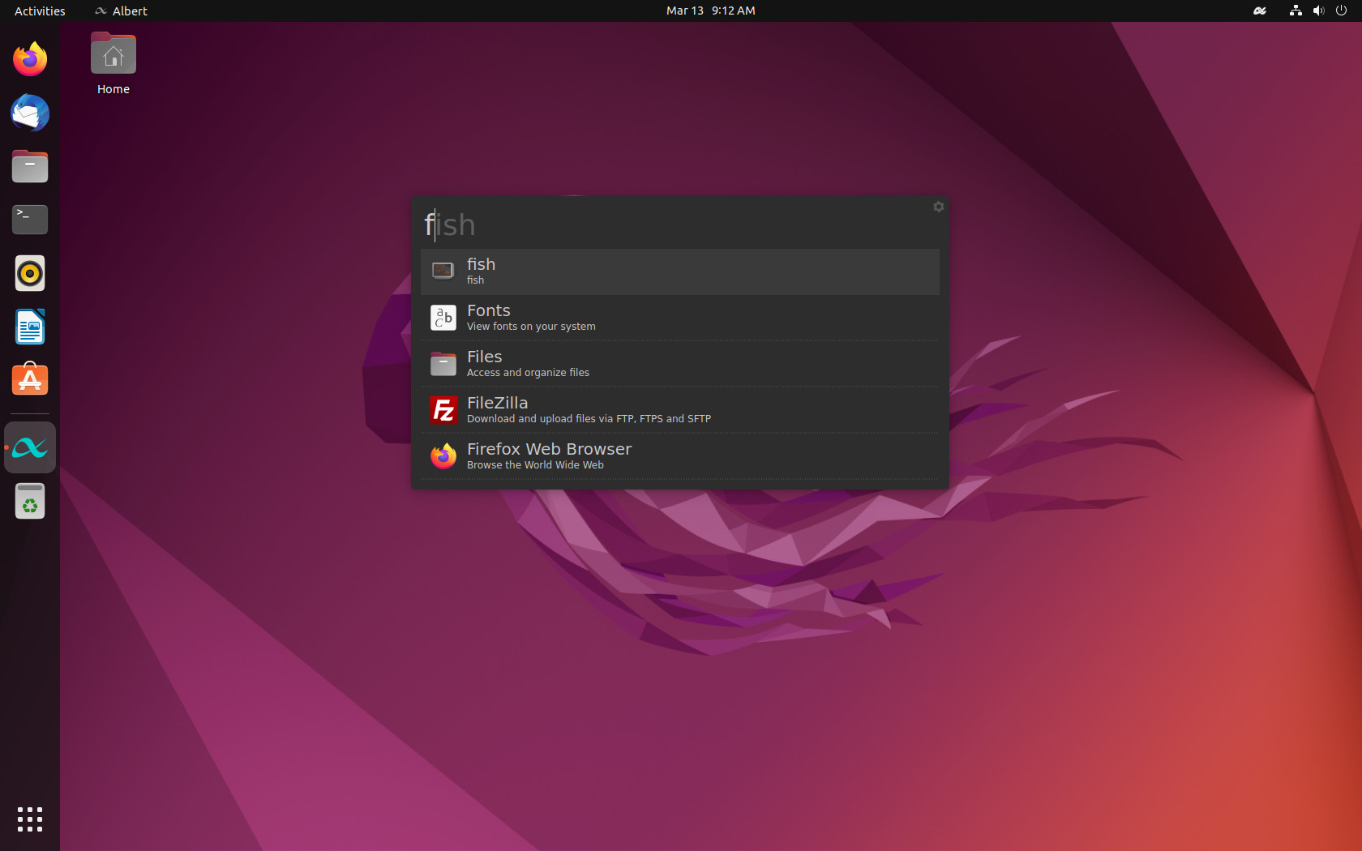The height and width of the screenshot is (851, 1362).
Task: Choose the Fonts result entry
Action: [679, 318]
